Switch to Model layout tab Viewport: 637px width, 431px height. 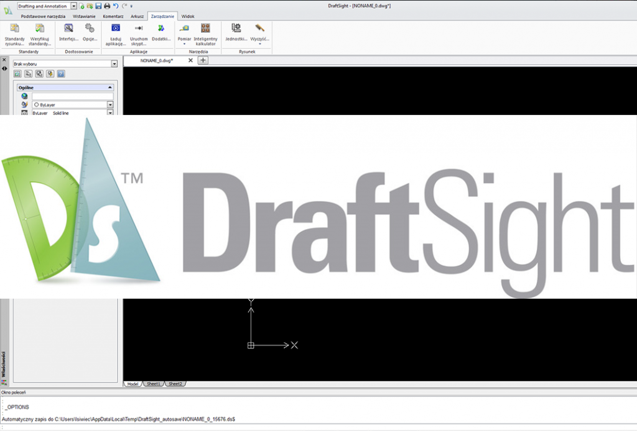tap(133, 384)
